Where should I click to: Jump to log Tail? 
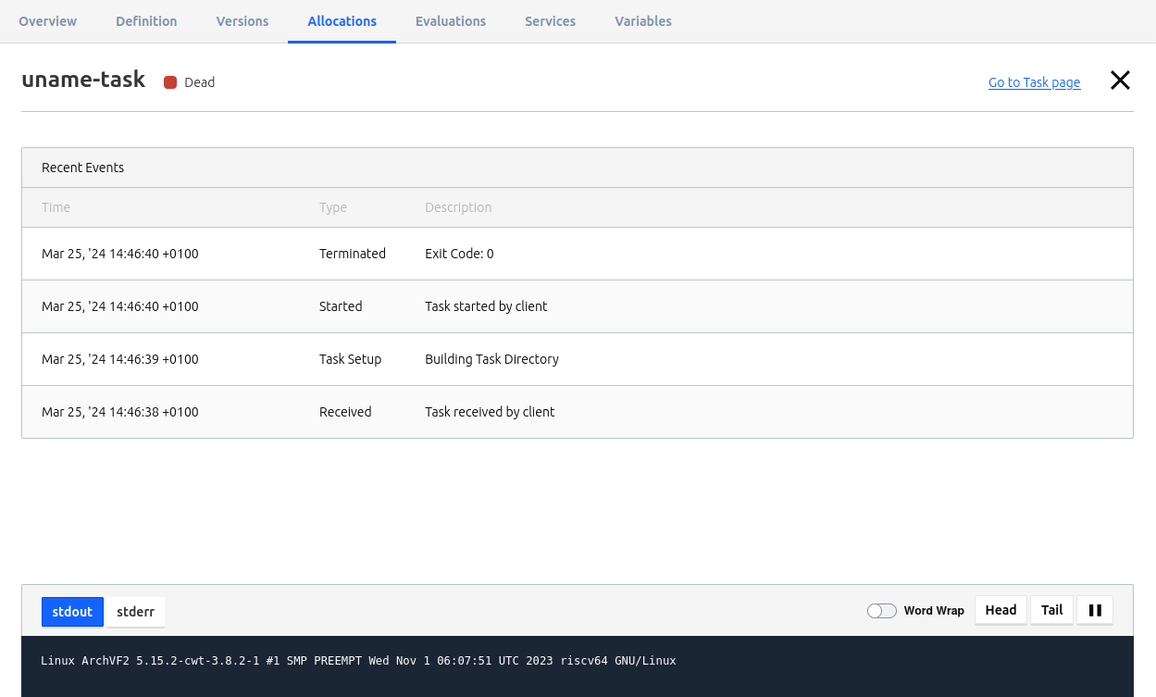tap(1051, 611)
